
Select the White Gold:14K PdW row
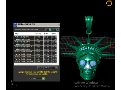pos(36,61)
